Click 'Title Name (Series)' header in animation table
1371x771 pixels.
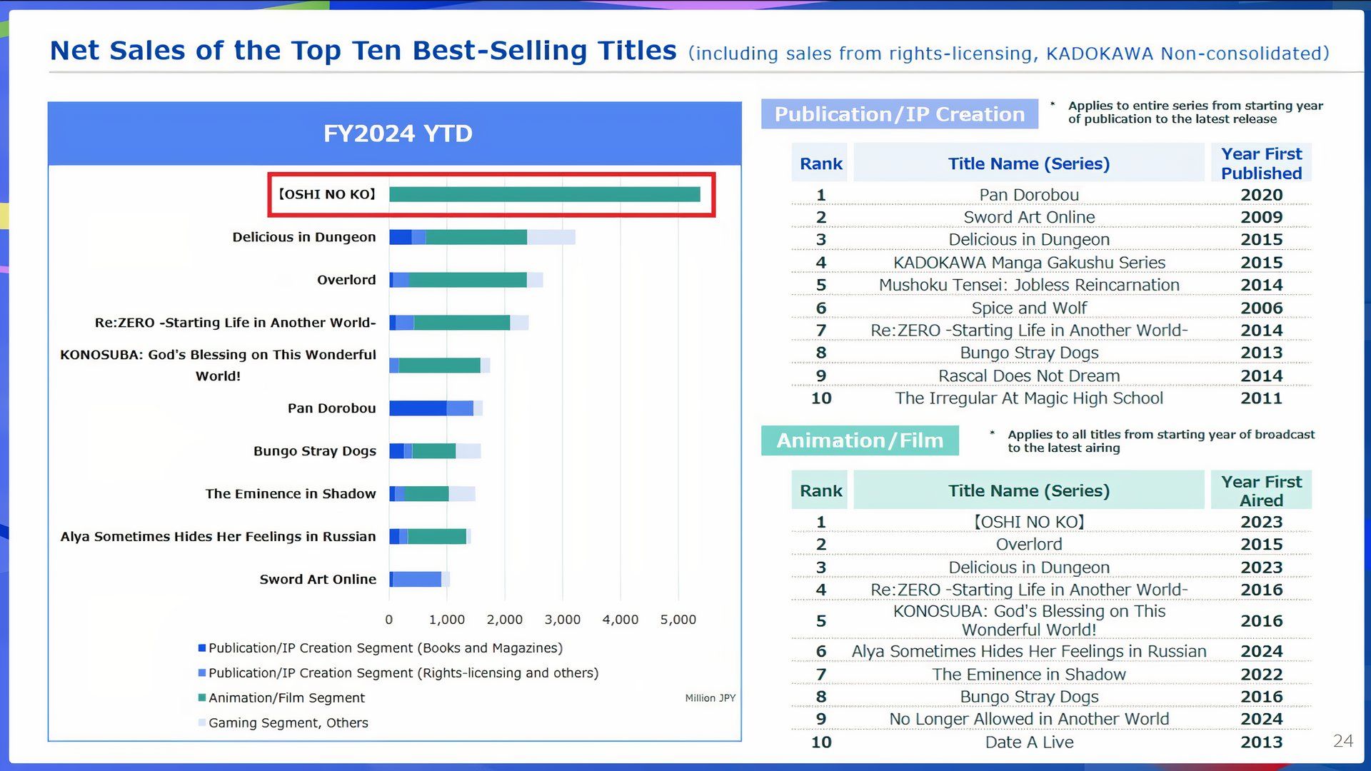(x=1029, y=490)
